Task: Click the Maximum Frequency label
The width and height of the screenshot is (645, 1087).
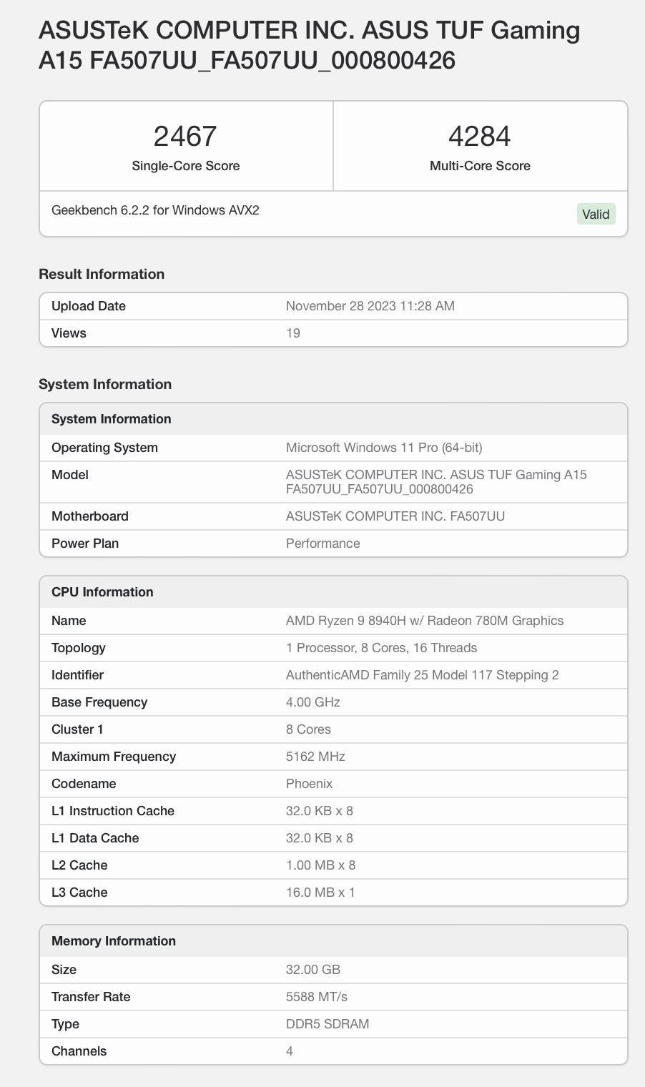Action: 114,757
